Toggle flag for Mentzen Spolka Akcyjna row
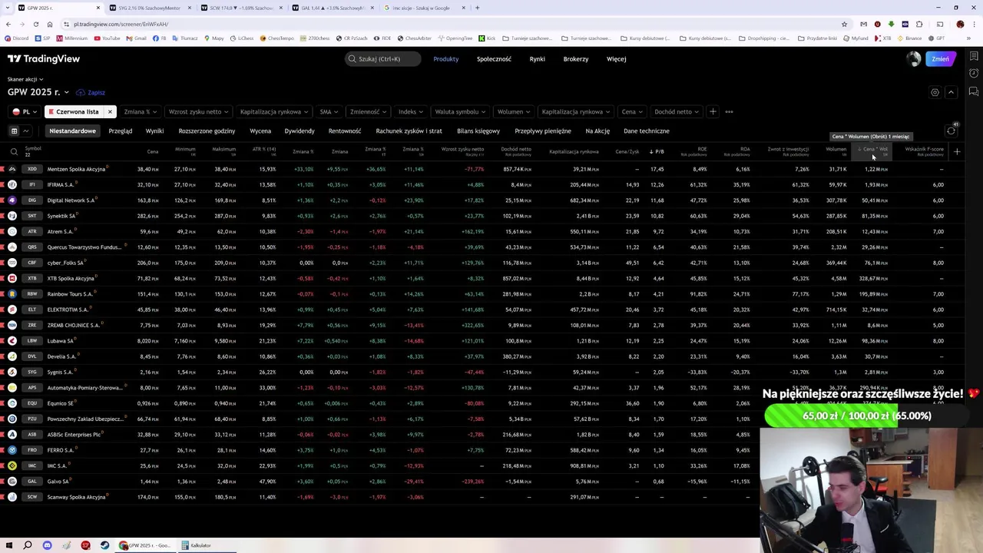Viewport: 983px width, 553px height. 2,169
